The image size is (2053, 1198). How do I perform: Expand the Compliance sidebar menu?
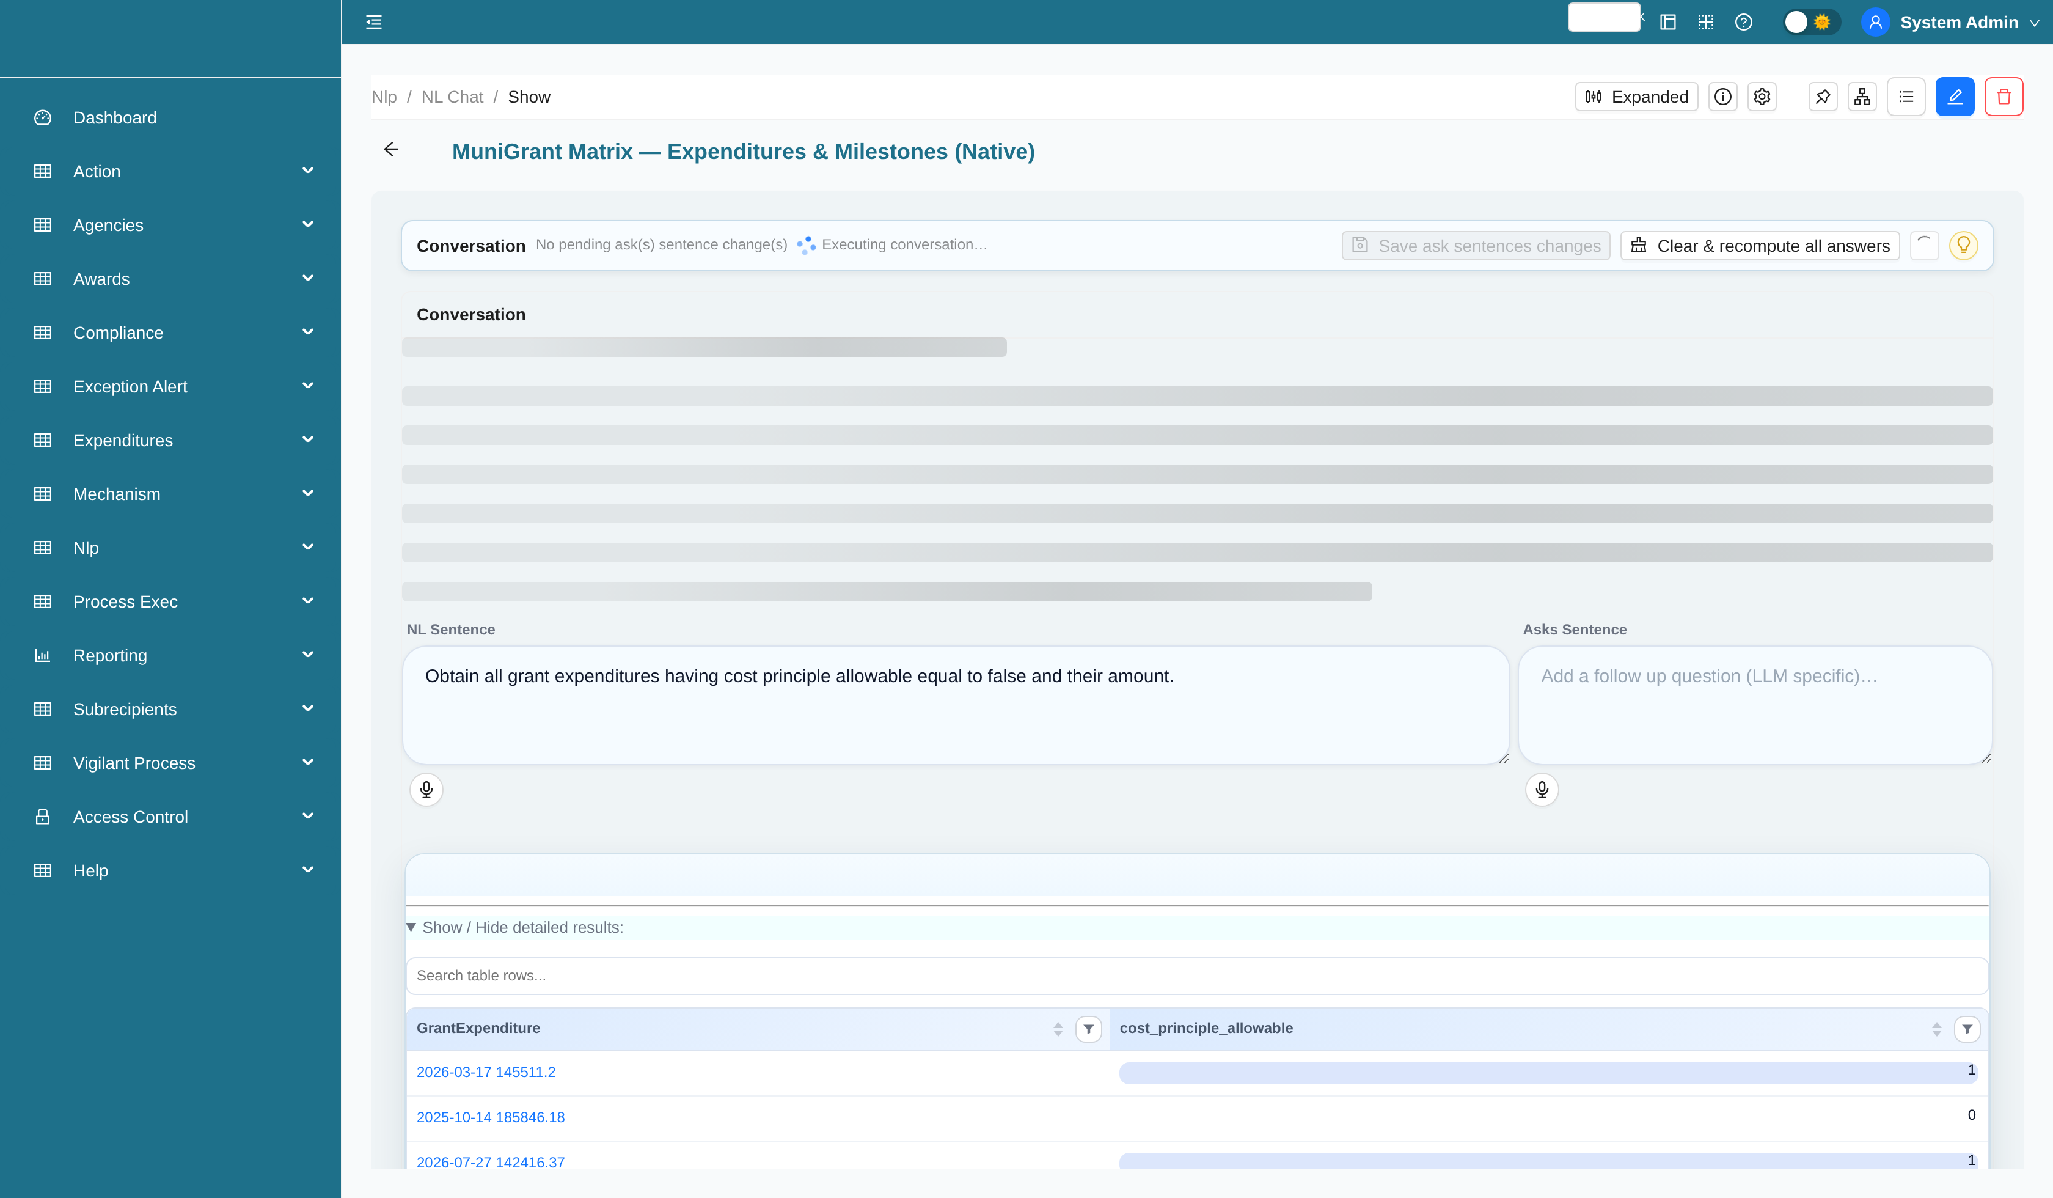point(171,333)
